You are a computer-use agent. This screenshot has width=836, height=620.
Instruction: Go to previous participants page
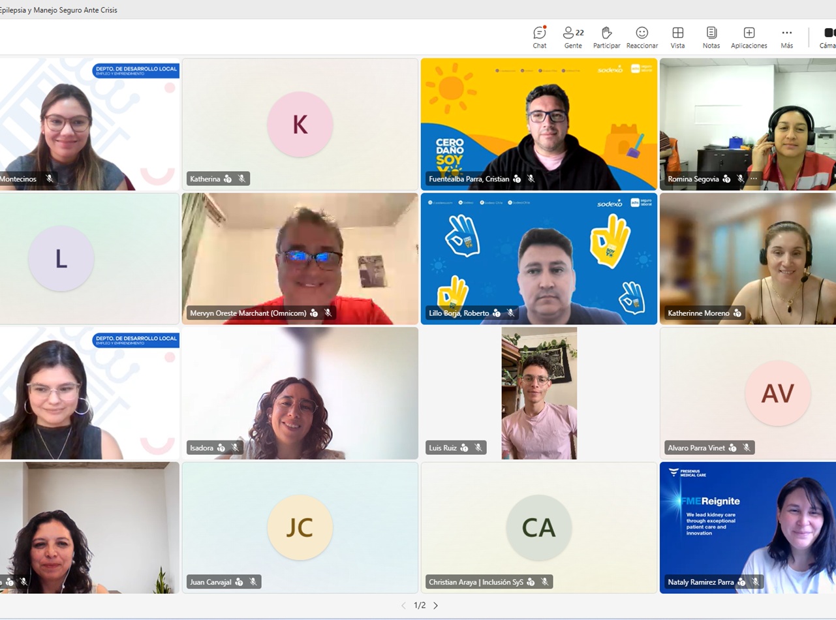point(403,606)
